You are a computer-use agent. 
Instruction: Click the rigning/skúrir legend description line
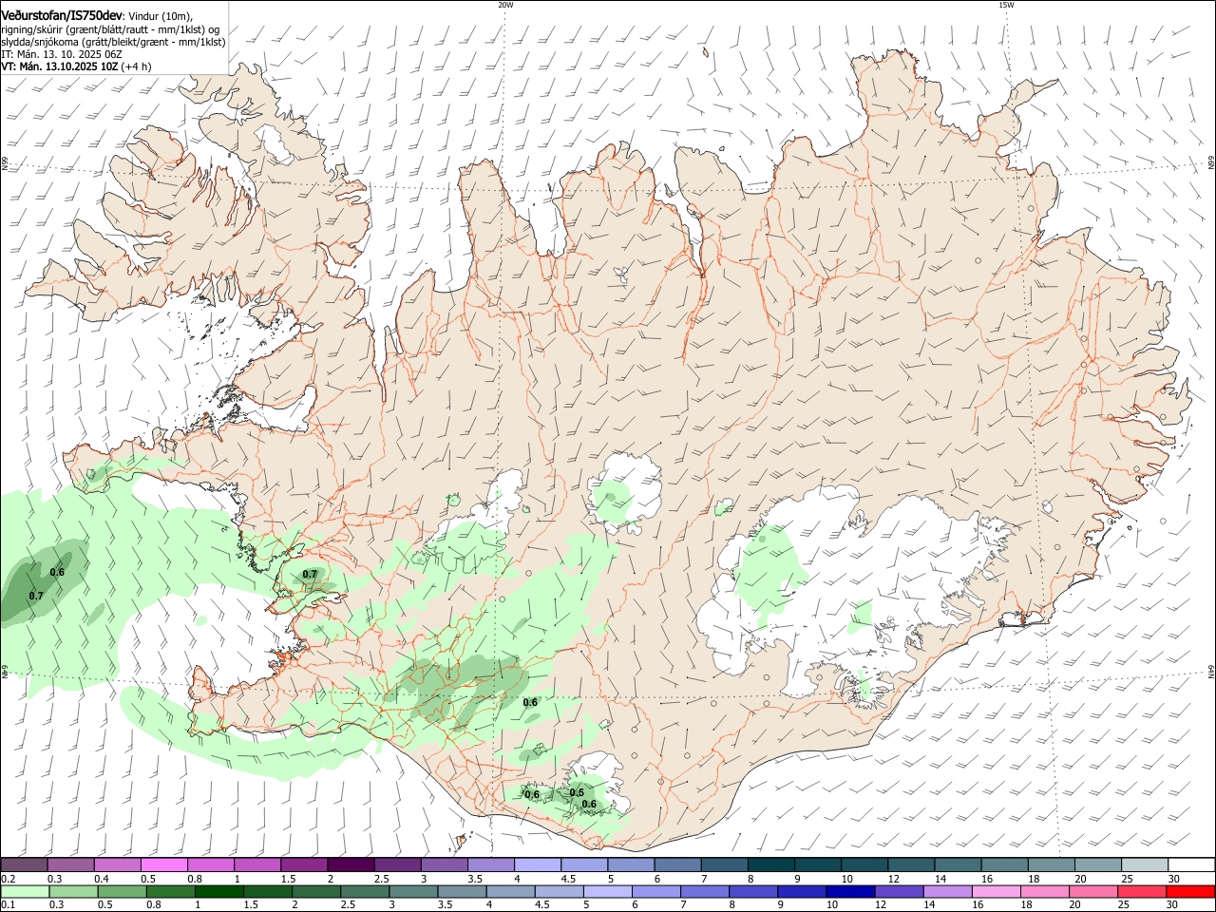[x=110, y=29]
